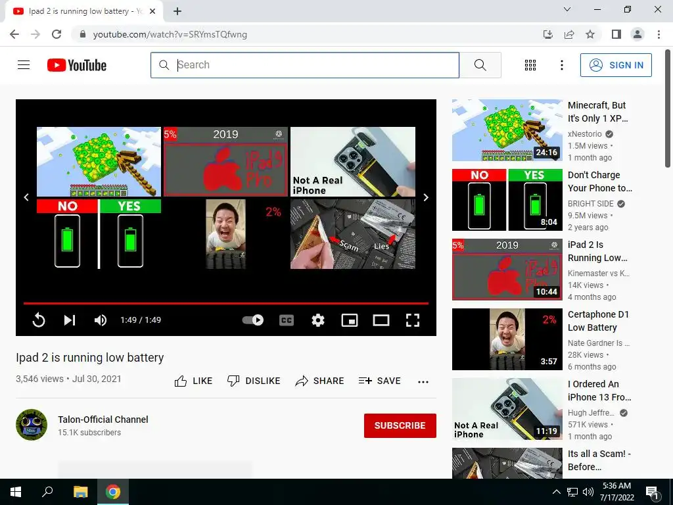Show previous endscreen suggestions with left arrow
Screen dimensions: 673x505
(26, 197)
